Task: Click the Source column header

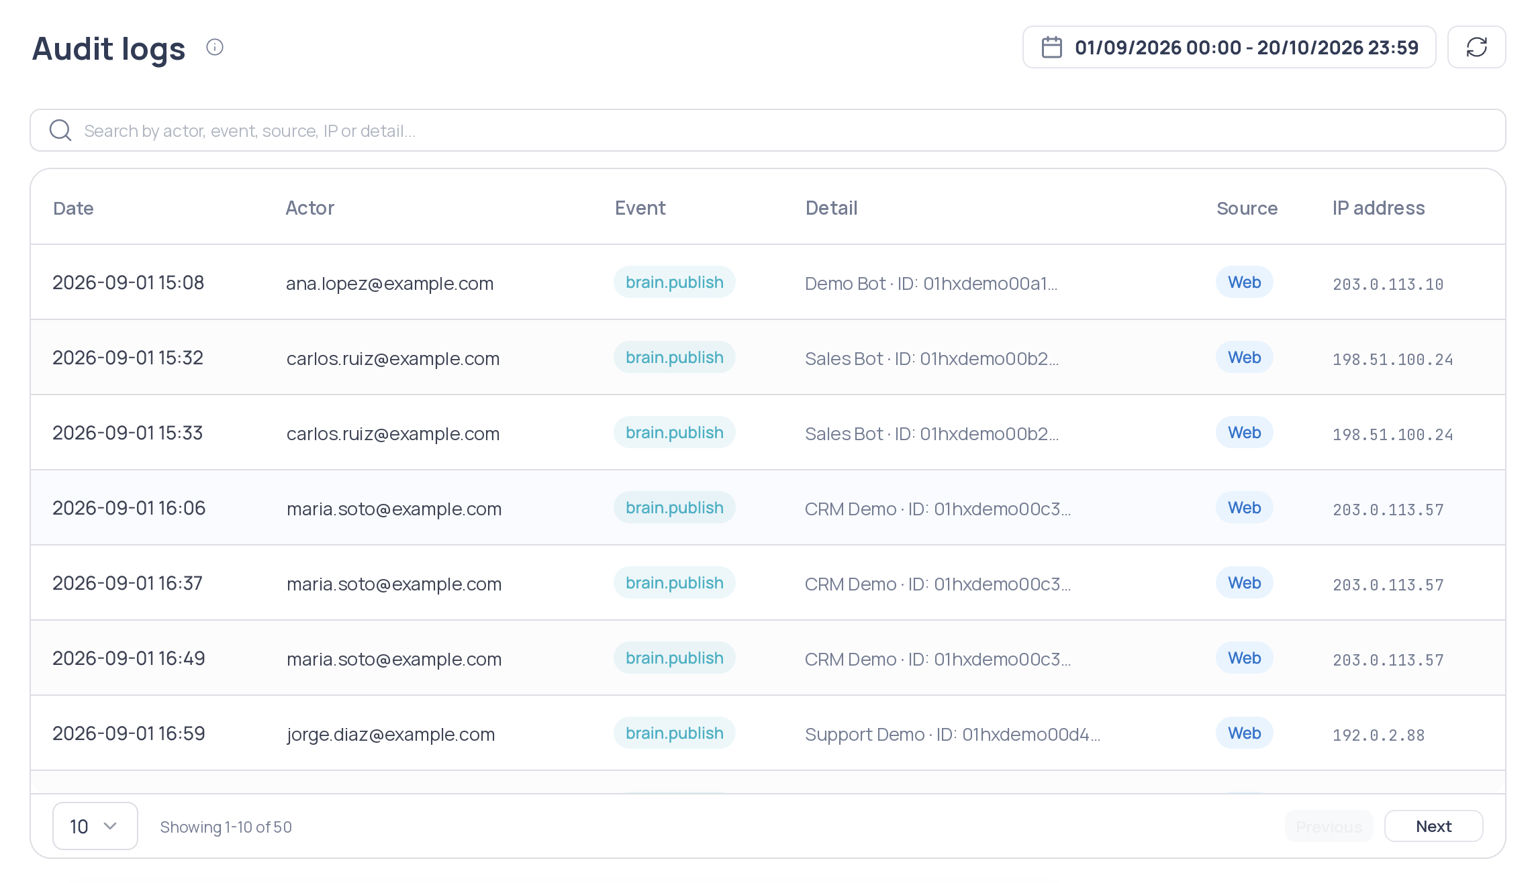Action: click(1247, 208)
